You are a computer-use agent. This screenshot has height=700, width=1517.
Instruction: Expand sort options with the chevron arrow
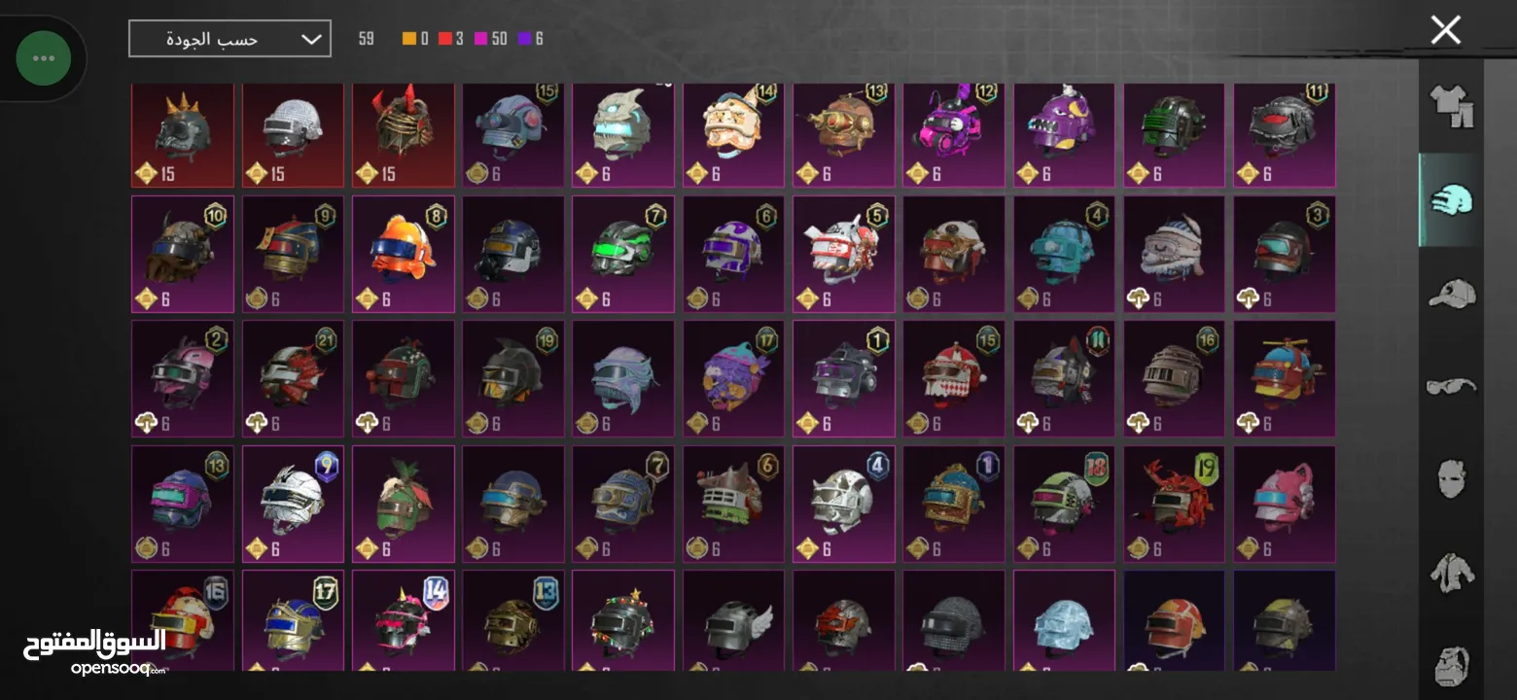click(311, 39)
